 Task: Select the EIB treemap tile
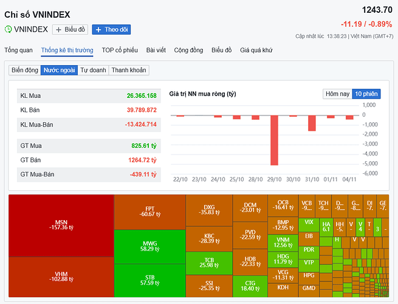click(x=309, y=238)
